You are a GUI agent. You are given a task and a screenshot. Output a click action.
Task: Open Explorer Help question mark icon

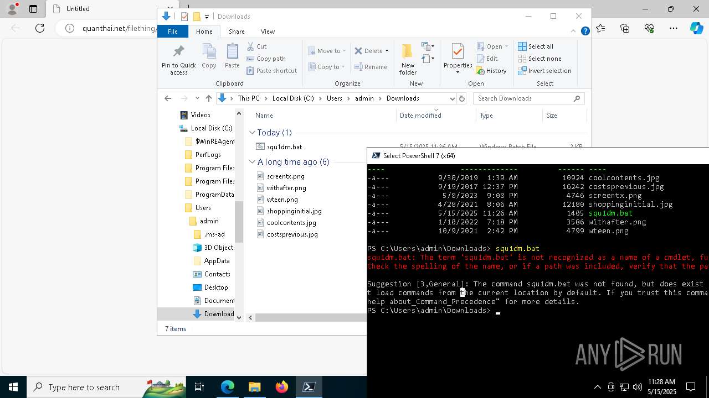(x=585, y=32)
